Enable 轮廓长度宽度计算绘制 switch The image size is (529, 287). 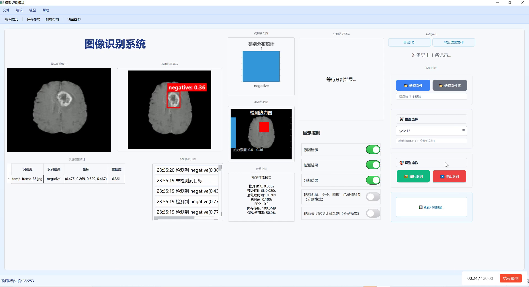(x=373, y=213)
